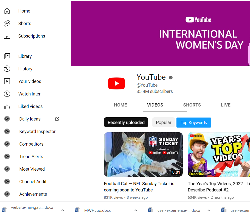Click the Daily Ideas extension icon
This screenshot has width=250, height=212.
[7, 119]
